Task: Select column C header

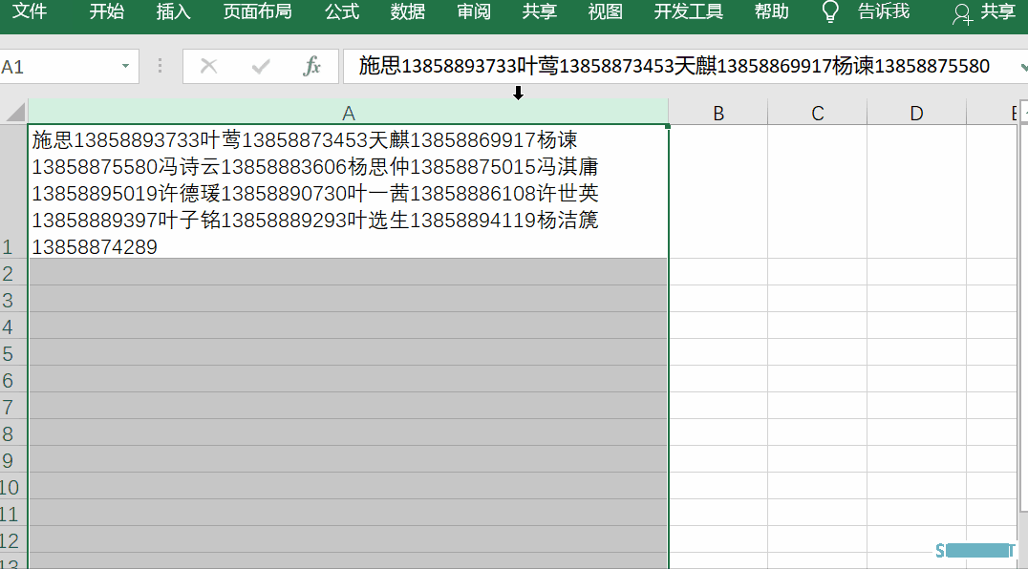Action: coord(818,113)
